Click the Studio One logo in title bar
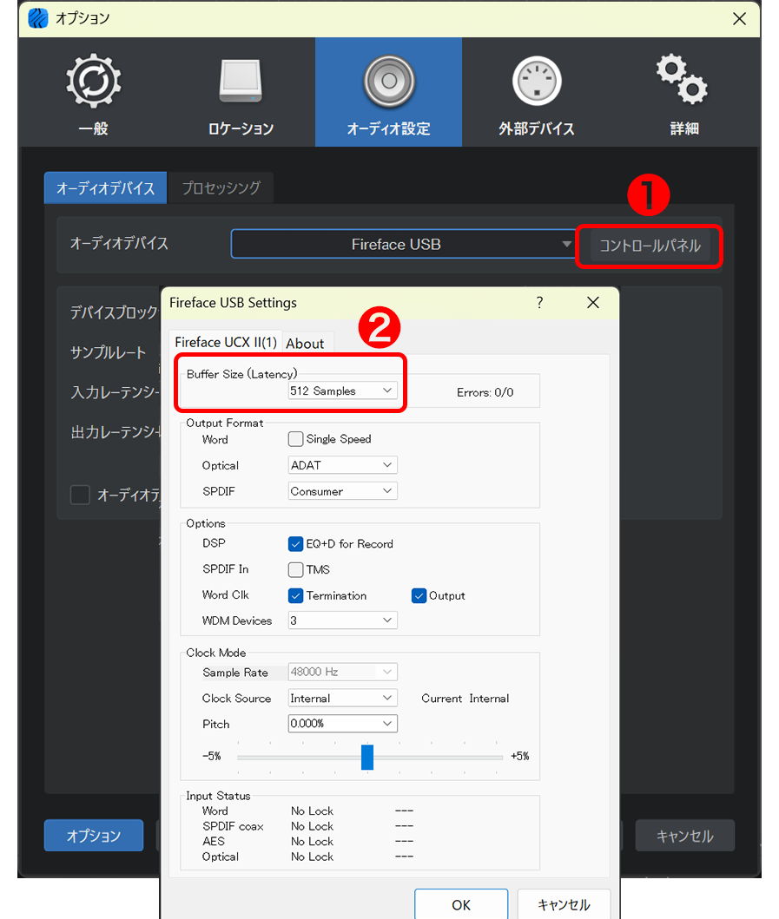The width and height of the screenshot is (779, 919). (38, 18)
